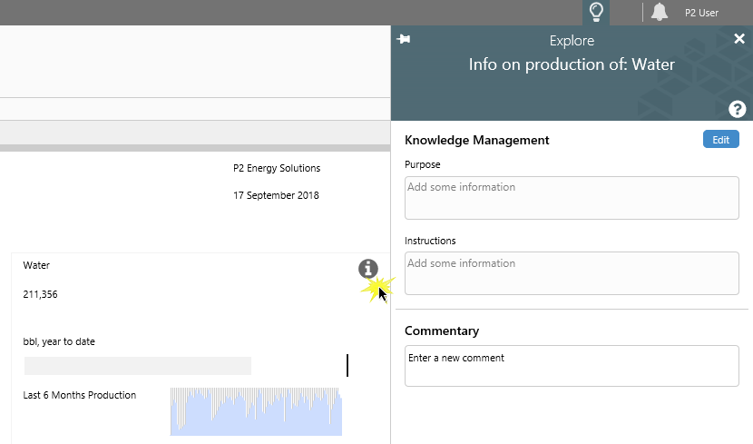Screen dimensions: 753x444
Task: Click the 211,356 production value
Action: 40,294
